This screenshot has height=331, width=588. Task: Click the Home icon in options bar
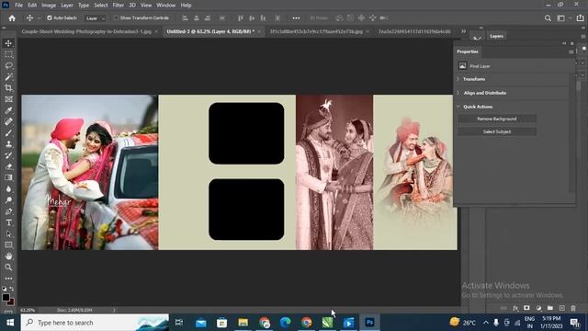12,18
